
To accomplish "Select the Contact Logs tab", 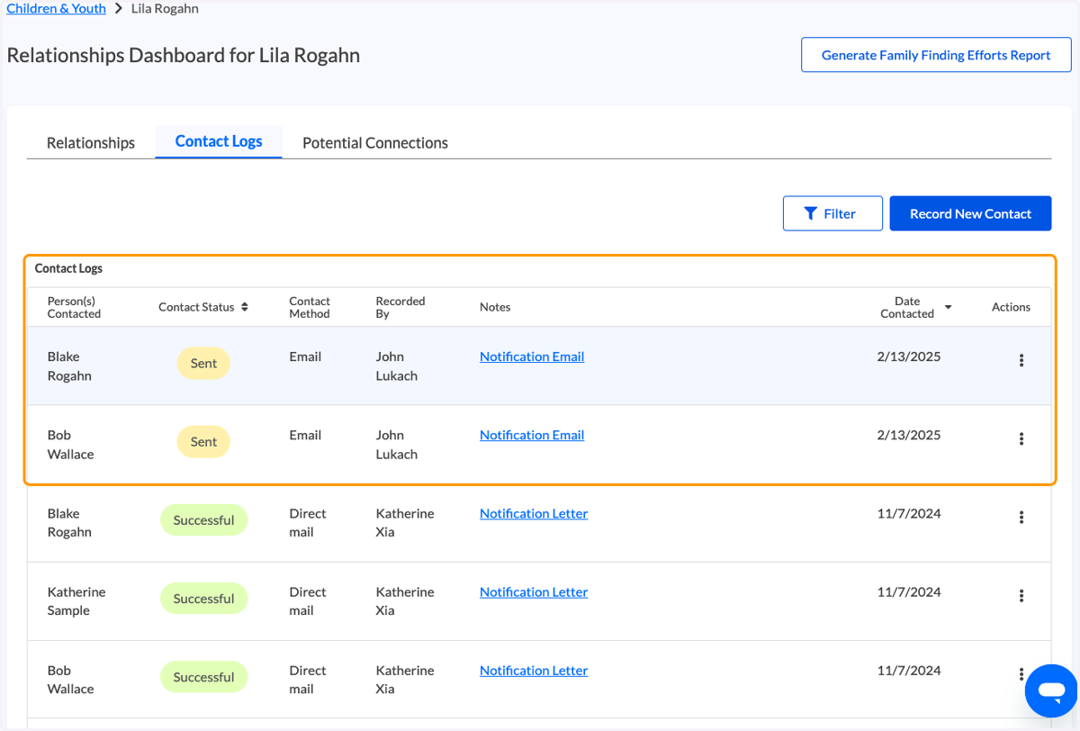I will tap(219, 141).
